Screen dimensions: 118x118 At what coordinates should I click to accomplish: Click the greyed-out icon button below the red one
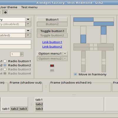[52, 71]
